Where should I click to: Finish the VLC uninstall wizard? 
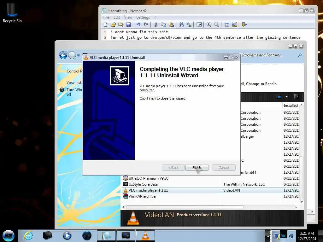coord(197,168)
